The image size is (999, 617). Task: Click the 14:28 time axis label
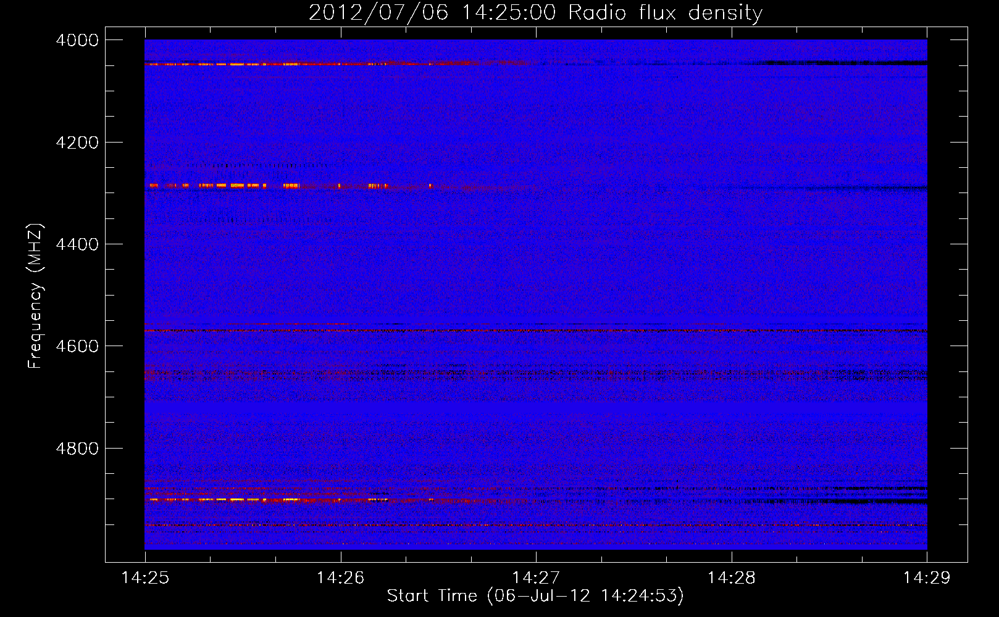tap(731, 578)
